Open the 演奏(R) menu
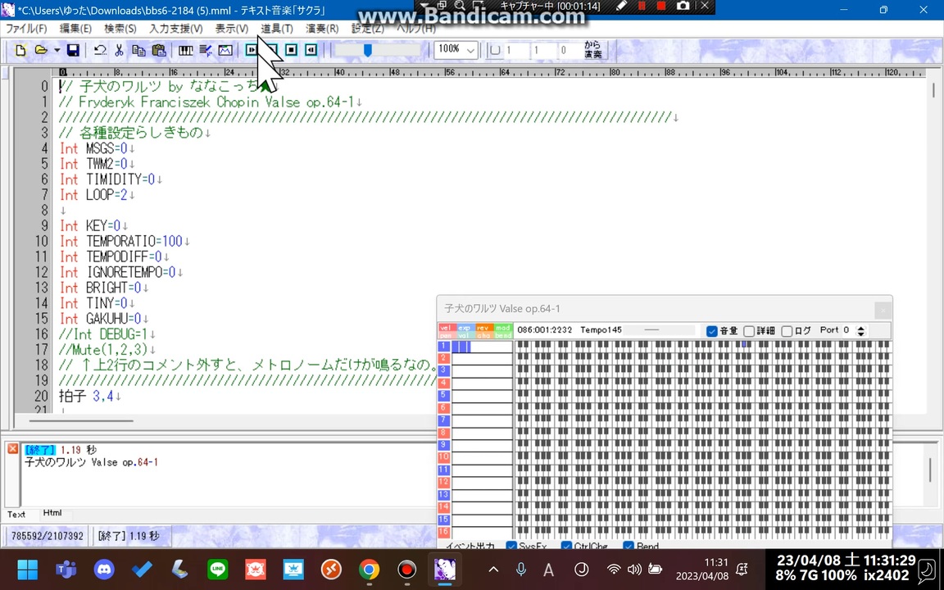The image size is (944, 590). click(322, 29)
